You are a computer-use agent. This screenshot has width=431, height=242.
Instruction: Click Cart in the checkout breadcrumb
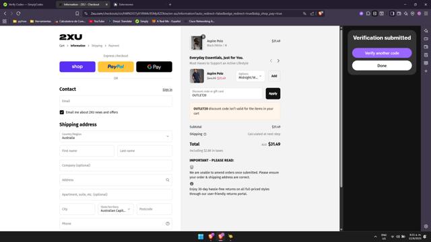point(62,46)
